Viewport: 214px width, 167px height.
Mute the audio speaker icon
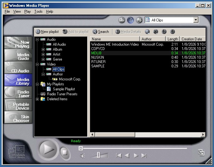click(x=82, y=156)
